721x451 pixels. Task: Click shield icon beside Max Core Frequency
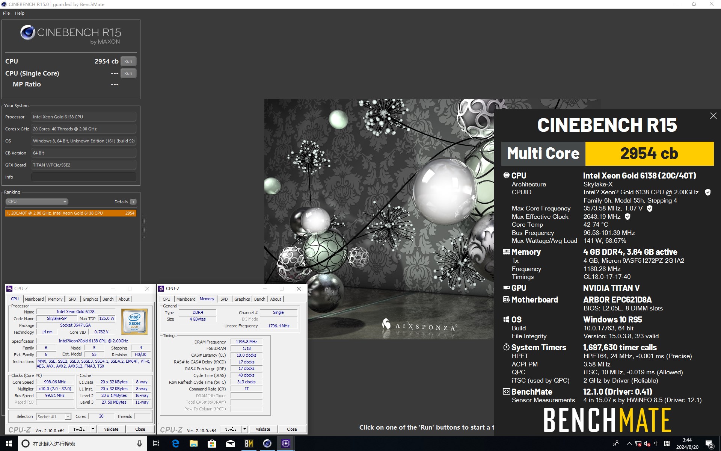coord(650,208)
